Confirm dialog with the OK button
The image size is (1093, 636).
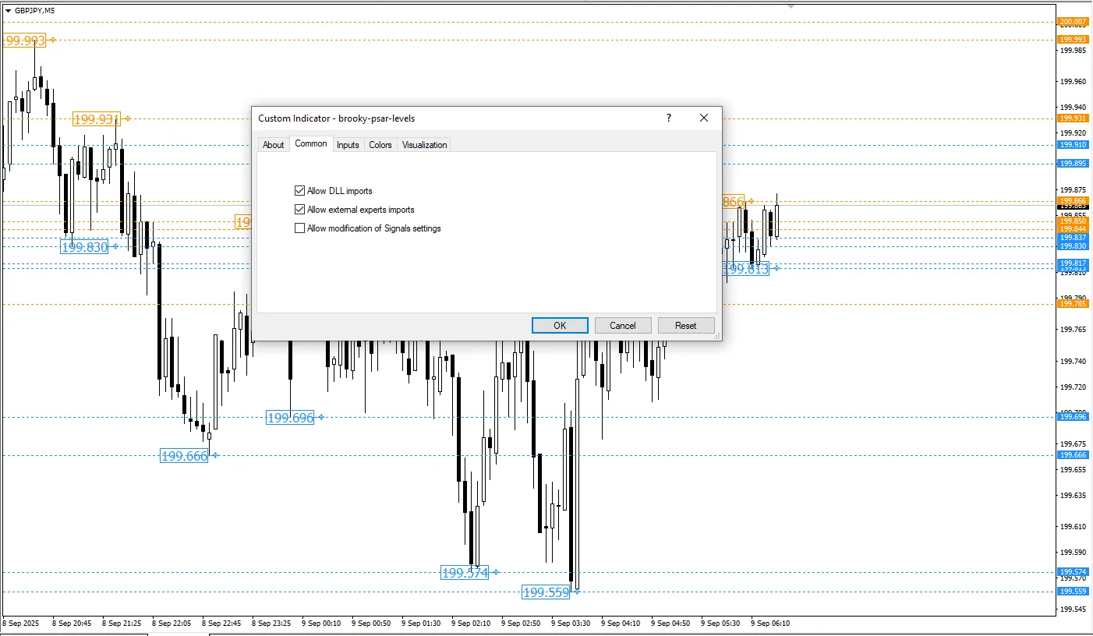(x=560, y=326)
